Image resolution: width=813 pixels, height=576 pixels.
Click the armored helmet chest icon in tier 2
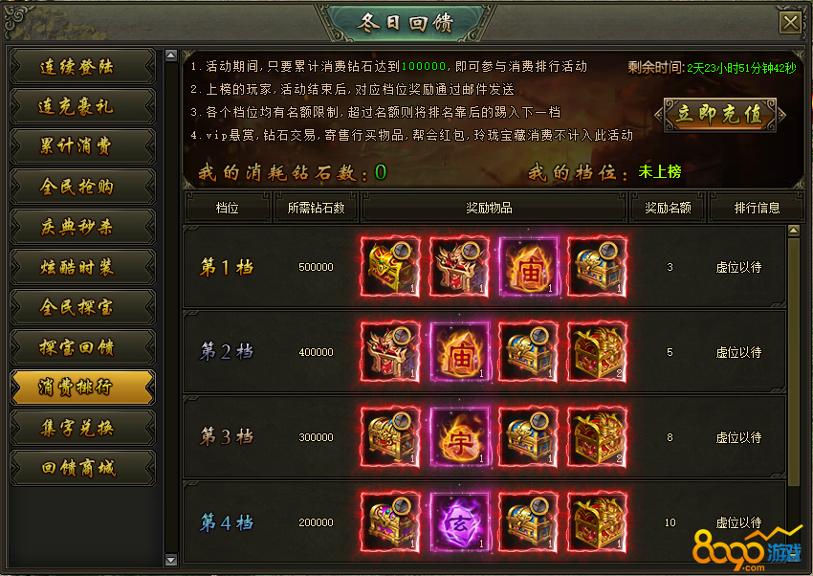tap(390, 352)
